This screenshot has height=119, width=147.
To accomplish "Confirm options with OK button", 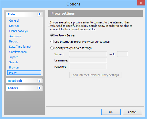I will [111, 112].
